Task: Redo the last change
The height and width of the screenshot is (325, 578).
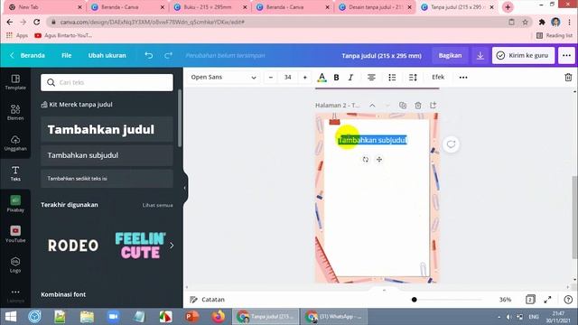Action: tap(169, 55)
